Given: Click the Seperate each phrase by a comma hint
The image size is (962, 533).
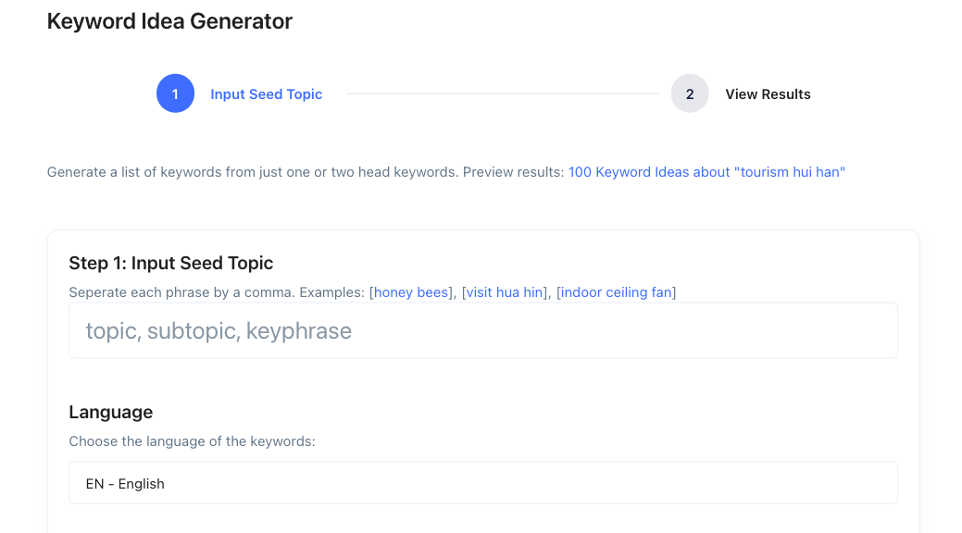Looking at the screenshot, I should point(182,292).
